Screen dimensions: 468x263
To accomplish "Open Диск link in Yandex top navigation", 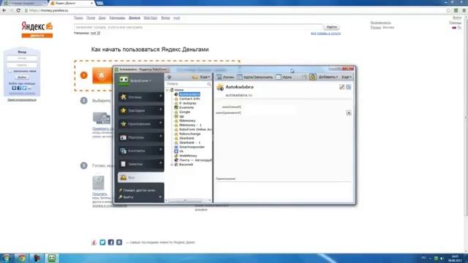I will (102, 18).
